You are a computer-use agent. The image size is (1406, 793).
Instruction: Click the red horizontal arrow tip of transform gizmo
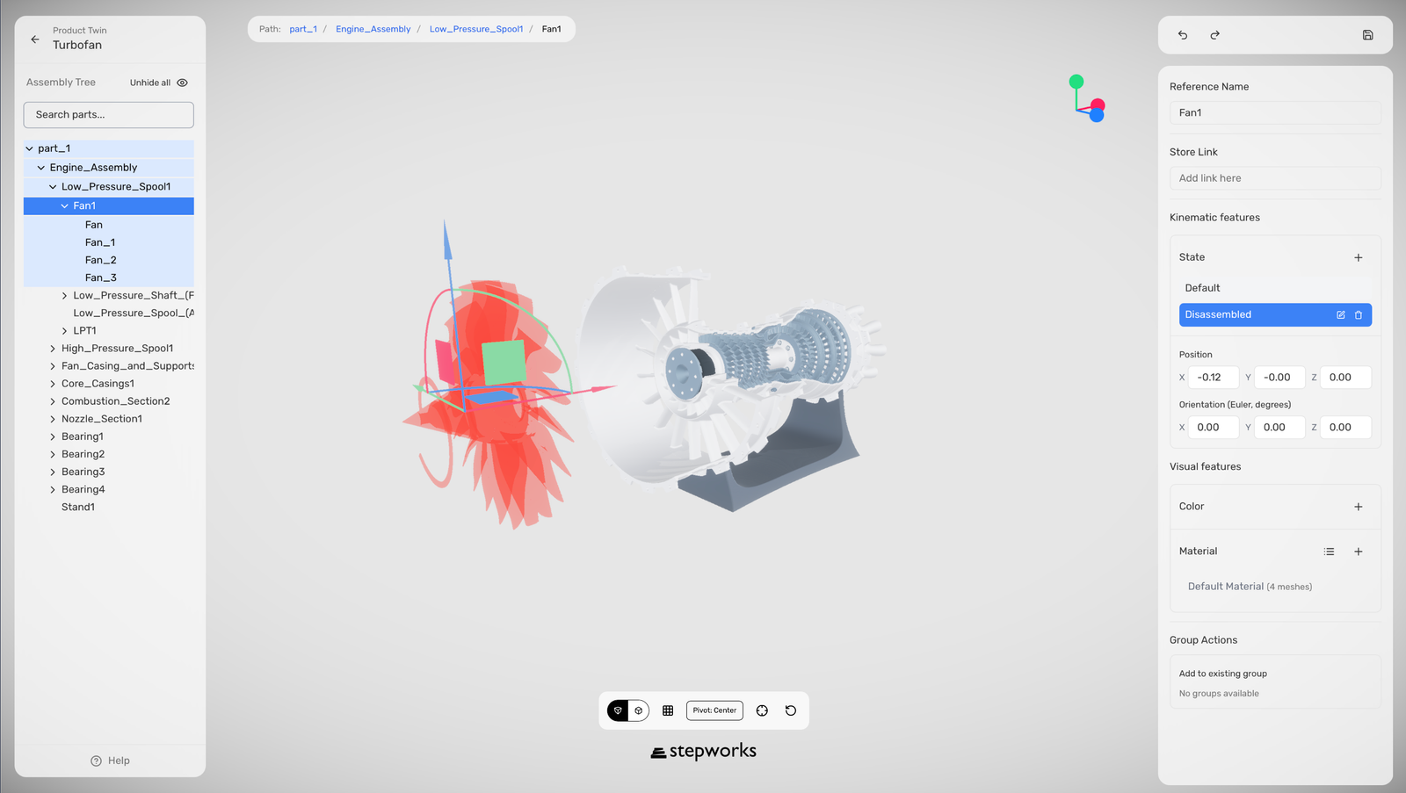(605, 387)
